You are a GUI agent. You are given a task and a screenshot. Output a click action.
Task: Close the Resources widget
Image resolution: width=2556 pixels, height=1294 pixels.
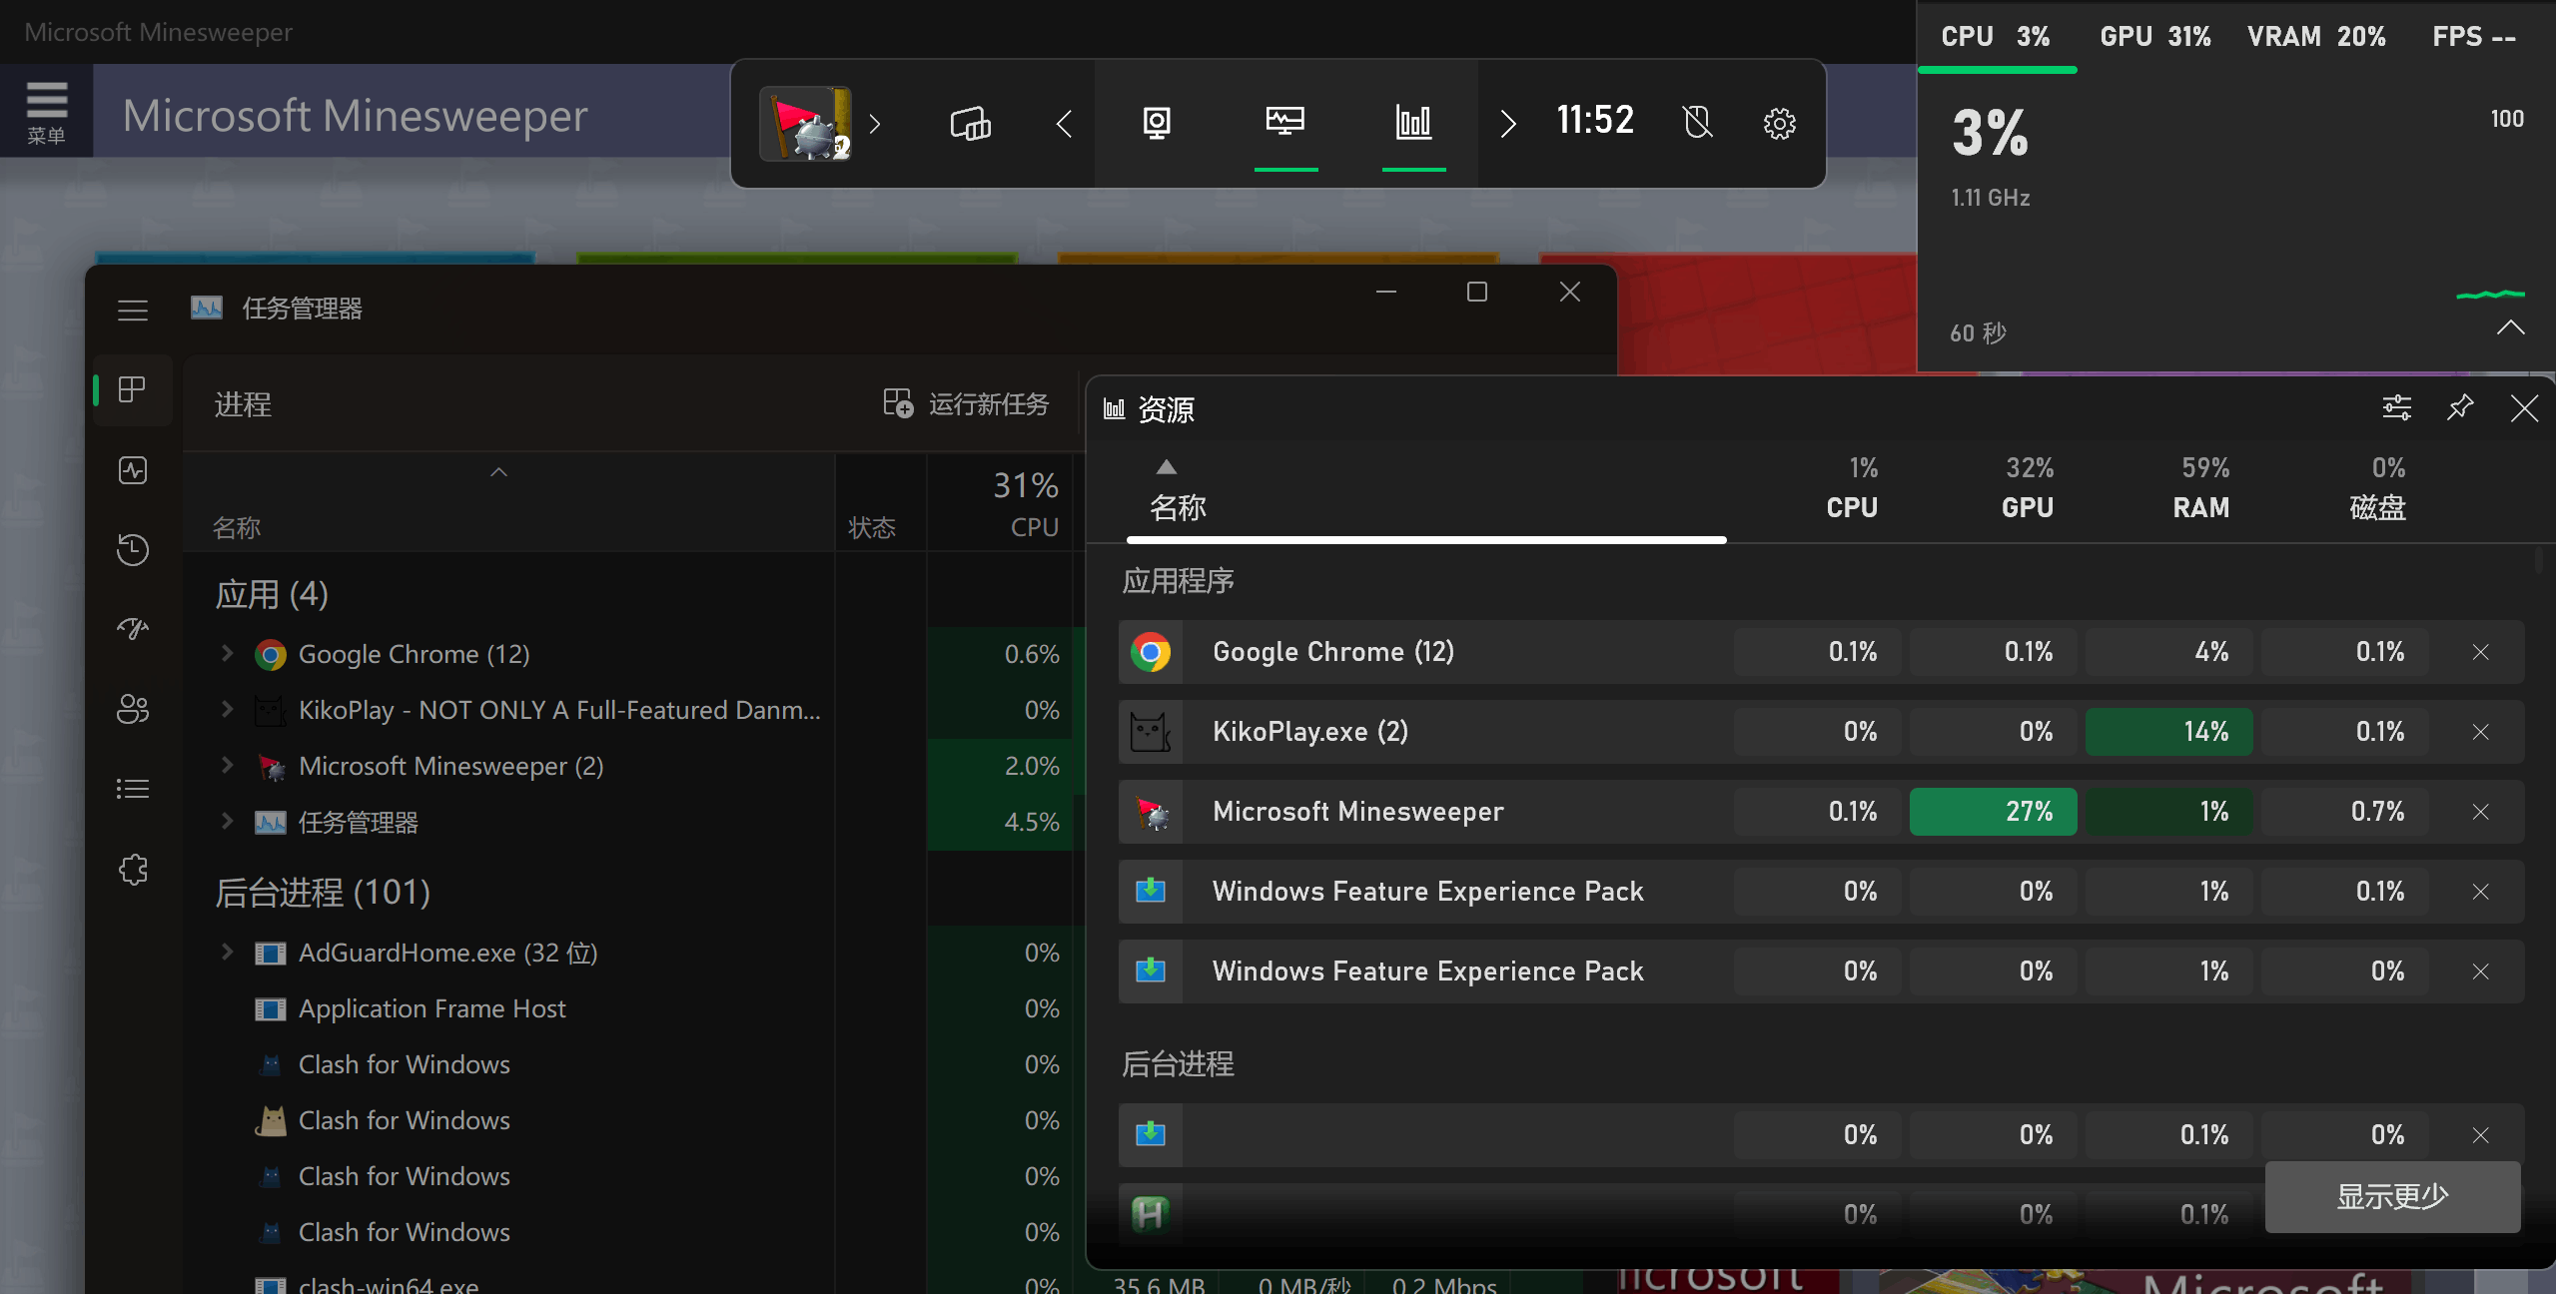click(x=2524, y=407)
